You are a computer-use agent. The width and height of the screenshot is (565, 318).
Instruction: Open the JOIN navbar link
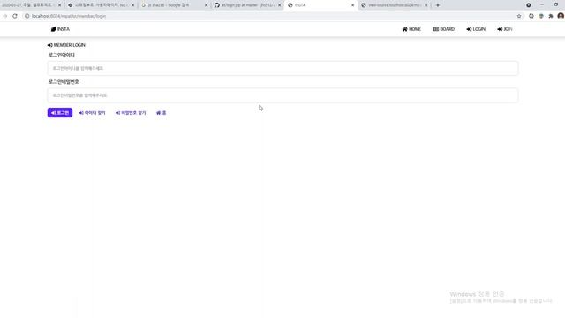(x=504, y=29)
